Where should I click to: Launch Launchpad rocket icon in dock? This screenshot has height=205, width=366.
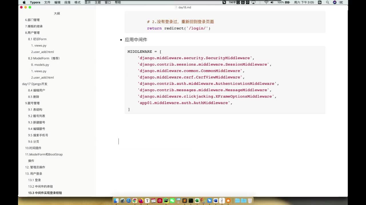[122, 201]
